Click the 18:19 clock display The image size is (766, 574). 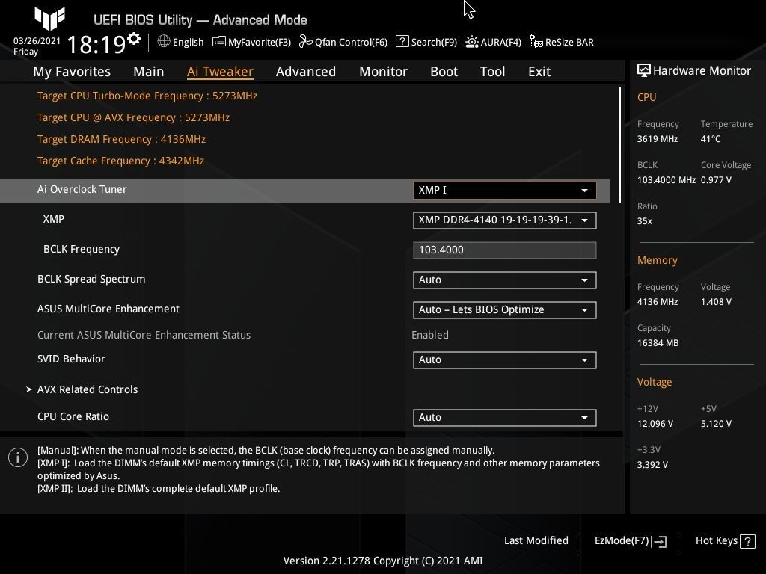coord(96,44)
